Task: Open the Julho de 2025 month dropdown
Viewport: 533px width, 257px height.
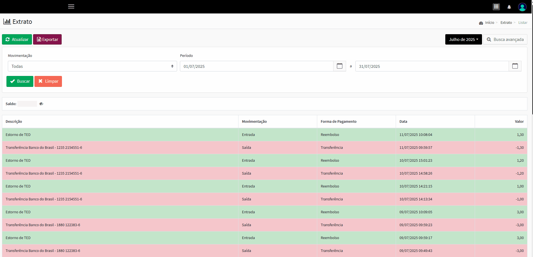Action: coord(463,40)
